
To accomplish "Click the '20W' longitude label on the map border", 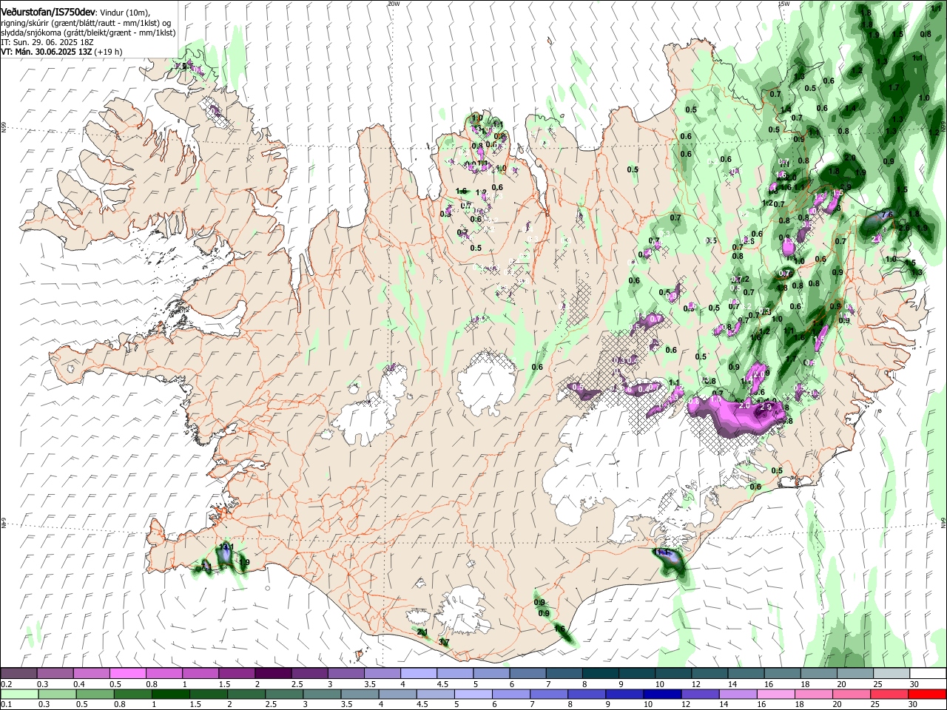I will [x=394, y=4].
